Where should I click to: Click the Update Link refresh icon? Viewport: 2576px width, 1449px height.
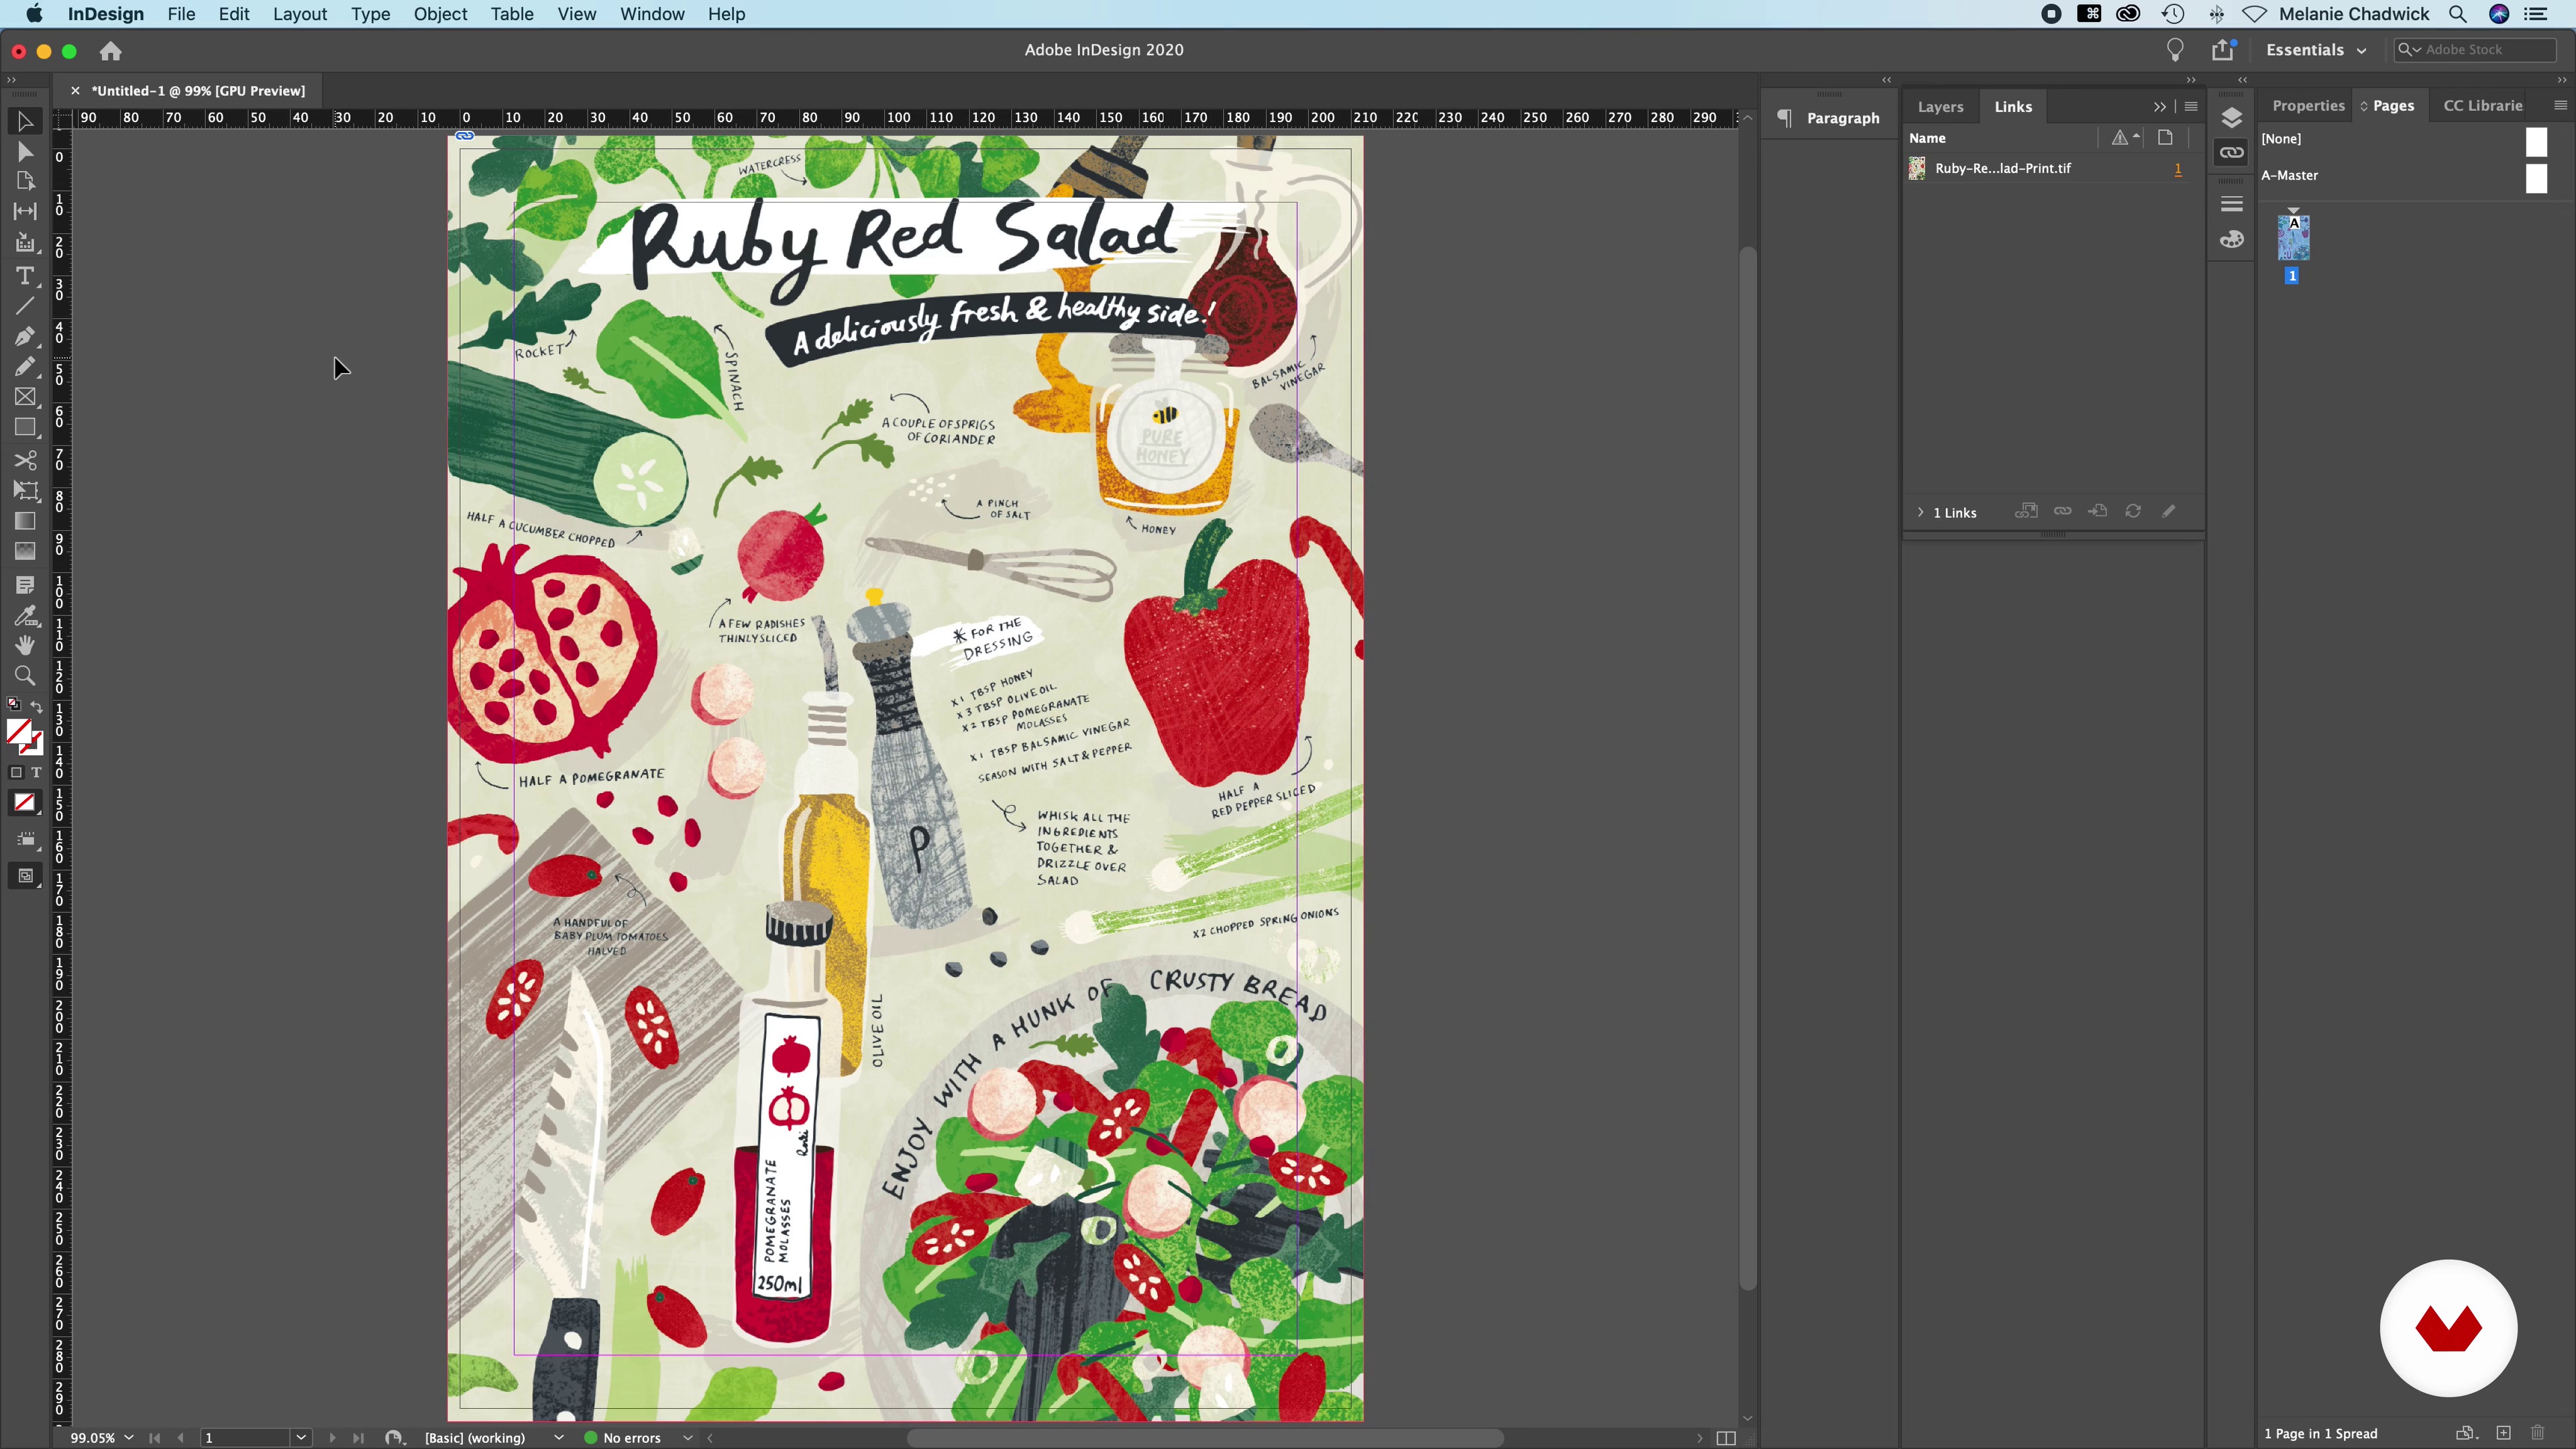[2133, 512]
